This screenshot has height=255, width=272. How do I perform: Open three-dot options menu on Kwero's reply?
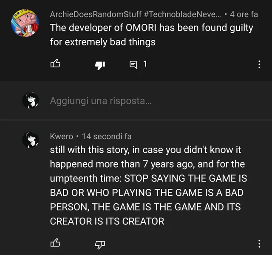coord(259,244)
